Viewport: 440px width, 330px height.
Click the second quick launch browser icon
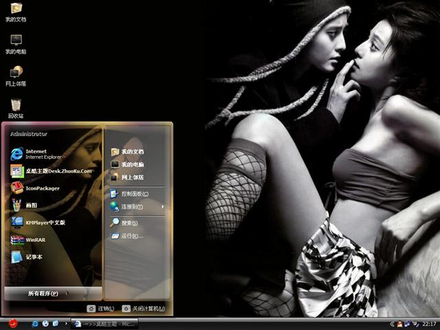point(45,324)
